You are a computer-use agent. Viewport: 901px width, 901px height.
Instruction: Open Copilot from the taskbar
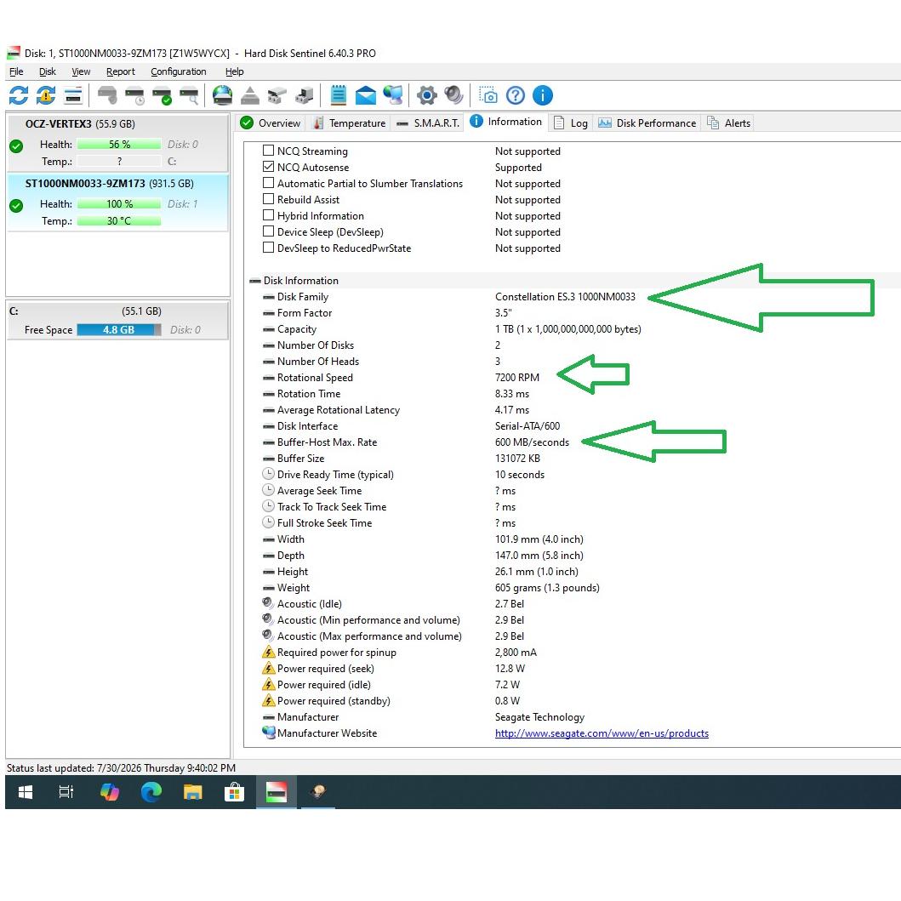(x=109, y=792)
